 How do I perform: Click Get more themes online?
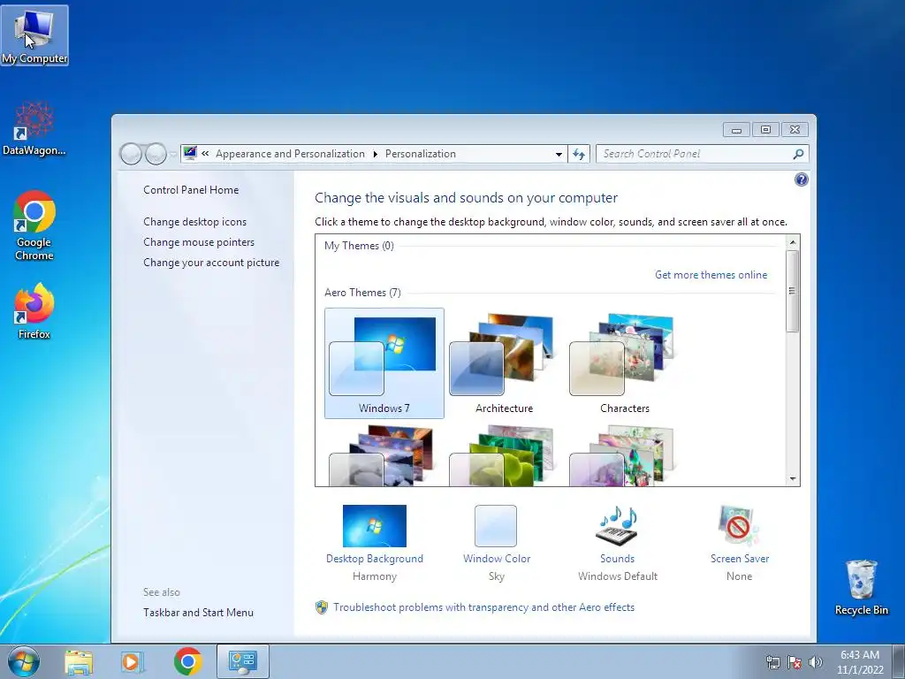click(x=711, y=275)
